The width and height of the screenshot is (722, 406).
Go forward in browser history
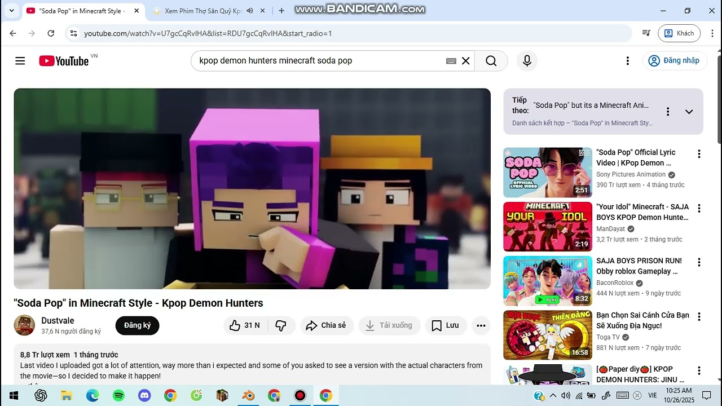pyautogui.click(x=32, y=33)
